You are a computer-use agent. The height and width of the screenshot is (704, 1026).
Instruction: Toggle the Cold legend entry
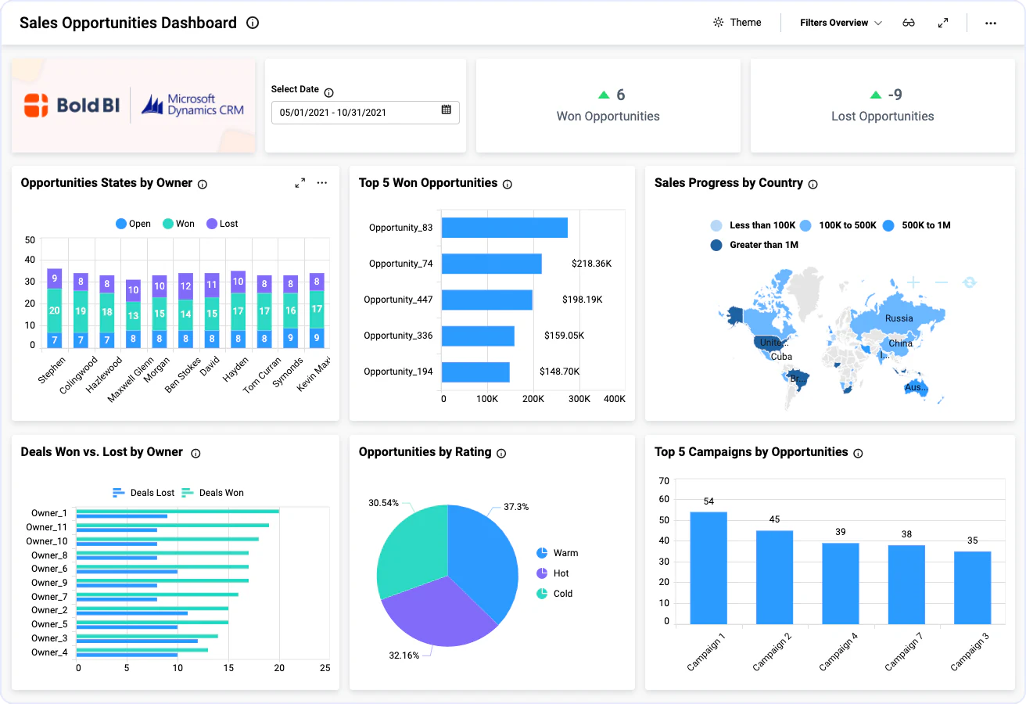click(554, 594)
